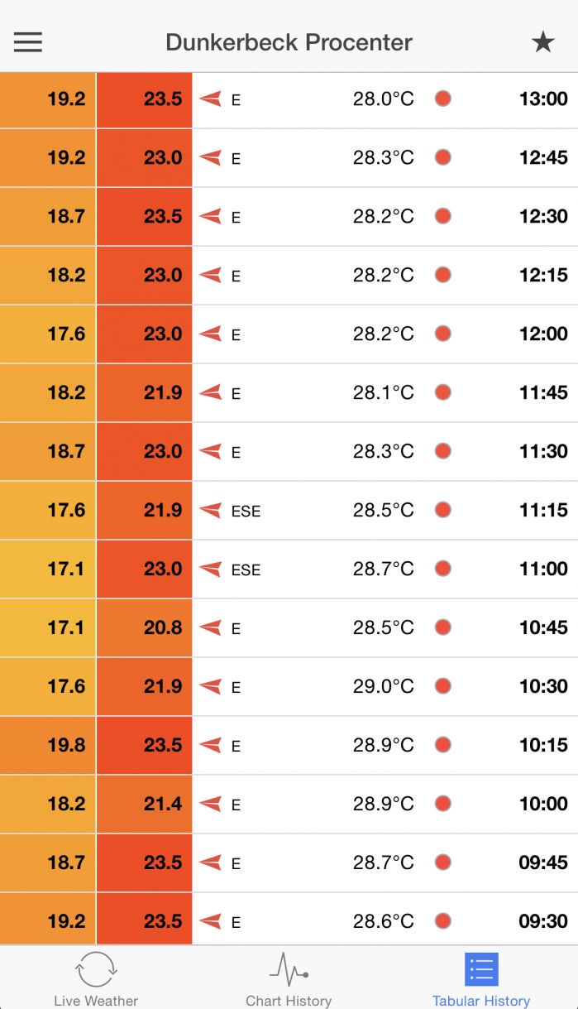Tap the favorite star icon
Viewport: 578px width, 1009px height.
click(542, 42)
